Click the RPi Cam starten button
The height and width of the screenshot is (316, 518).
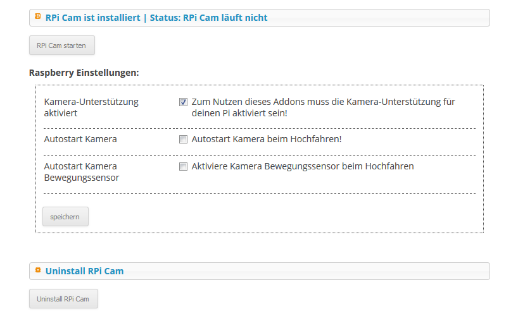[62, 46]
